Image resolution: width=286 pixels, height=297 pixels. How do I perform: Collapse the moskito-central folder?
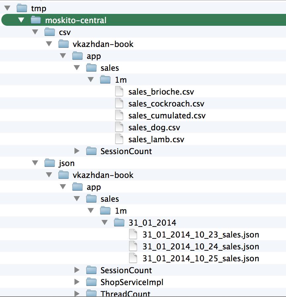21,20
